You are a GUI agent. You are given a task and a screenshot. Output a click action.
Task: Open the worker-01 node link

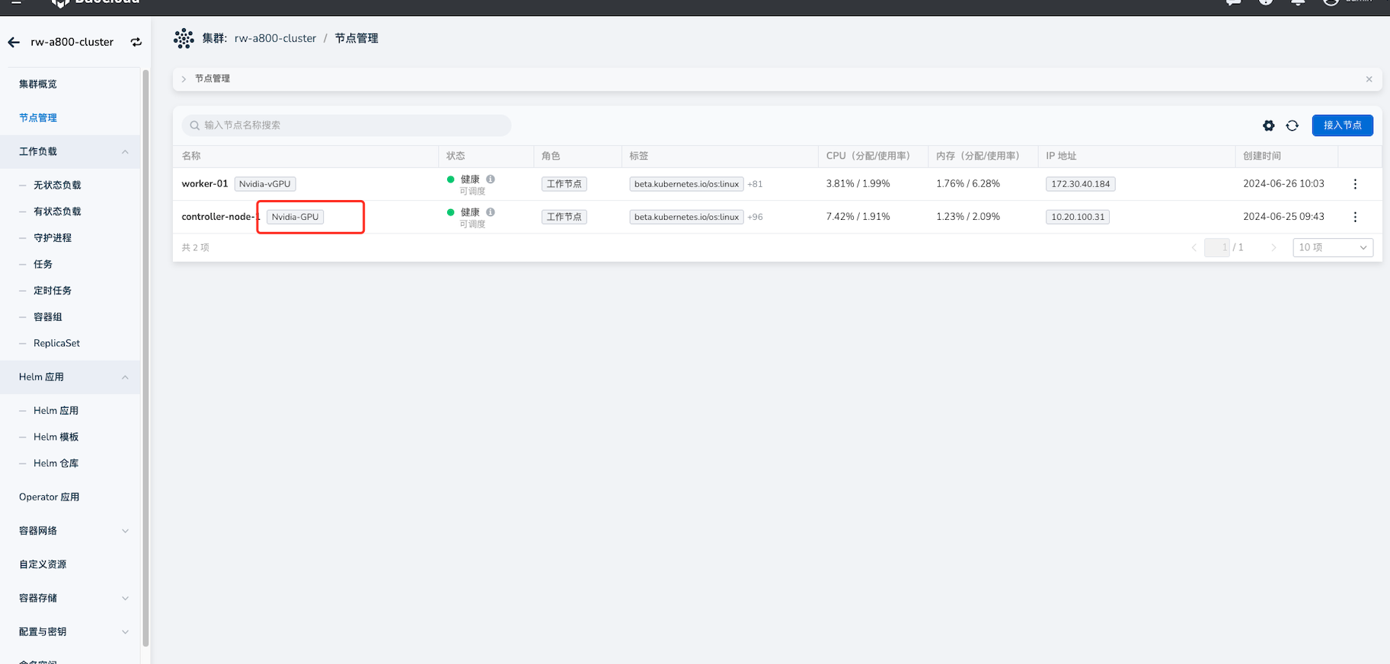(205, 184)
